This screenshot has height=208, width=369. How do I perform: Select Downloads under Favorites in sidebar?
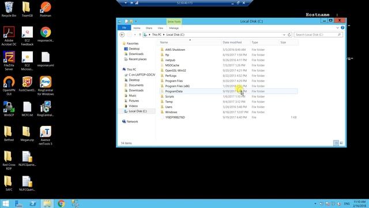click(136, 54)
